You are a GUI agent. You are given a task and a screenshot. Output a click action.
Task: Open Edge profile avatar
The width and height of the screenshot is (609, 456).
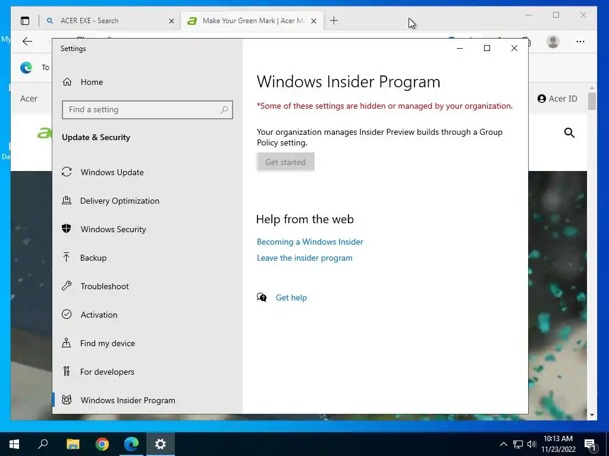tap(553, 42)
